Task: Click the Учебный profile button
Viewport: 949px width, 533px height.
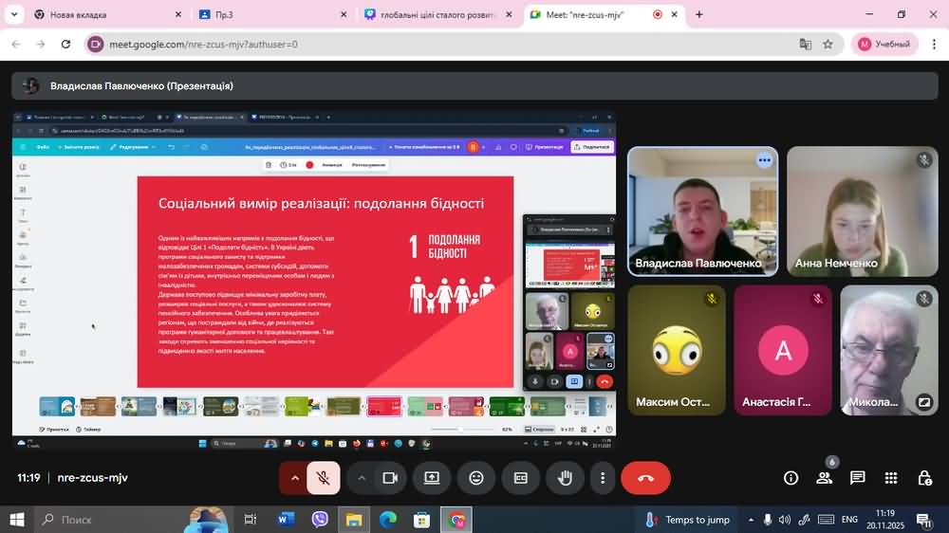Action: pos(884,44)
